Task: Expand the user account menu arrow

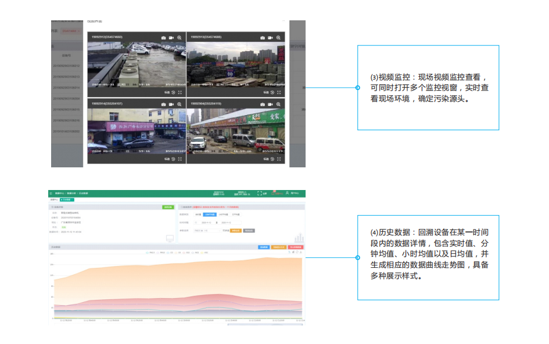Action: (x=303, y=194)
